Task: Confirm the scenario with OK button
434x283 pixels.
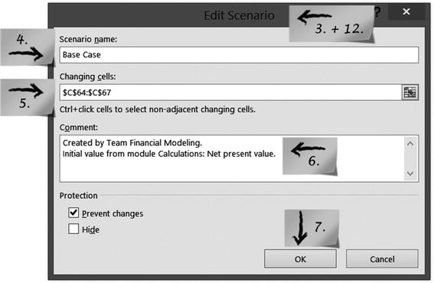Action: point(300,259)
